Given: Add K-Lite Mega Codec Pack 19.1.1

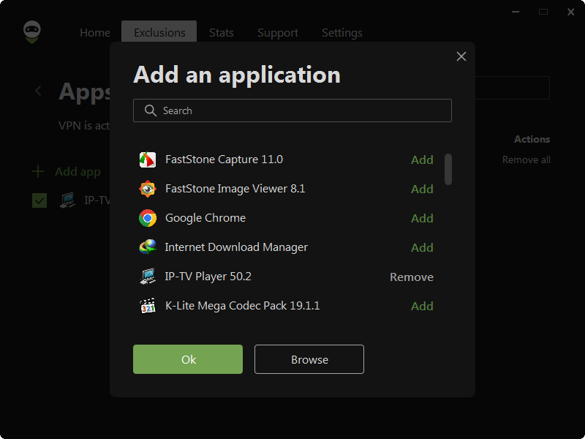Looking at the screenshot, I should pyautogui.click(x=422, y=306).
